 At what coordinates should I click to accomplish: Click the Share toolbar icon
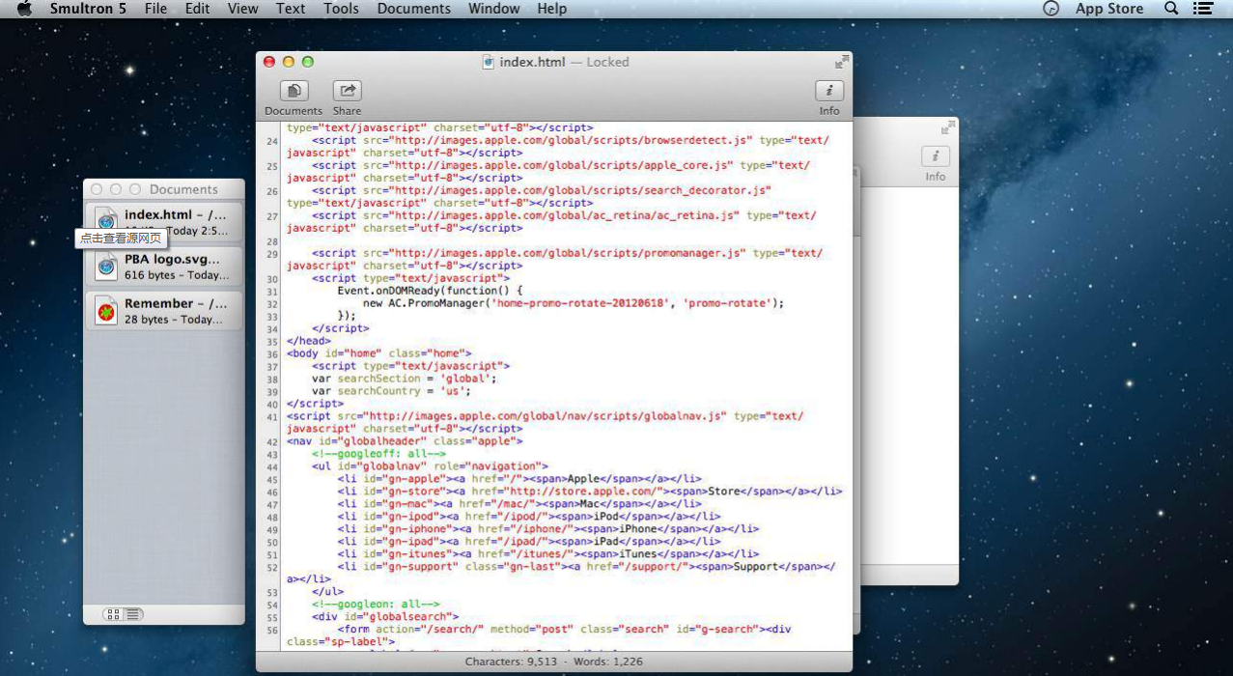tap(347, 91)
